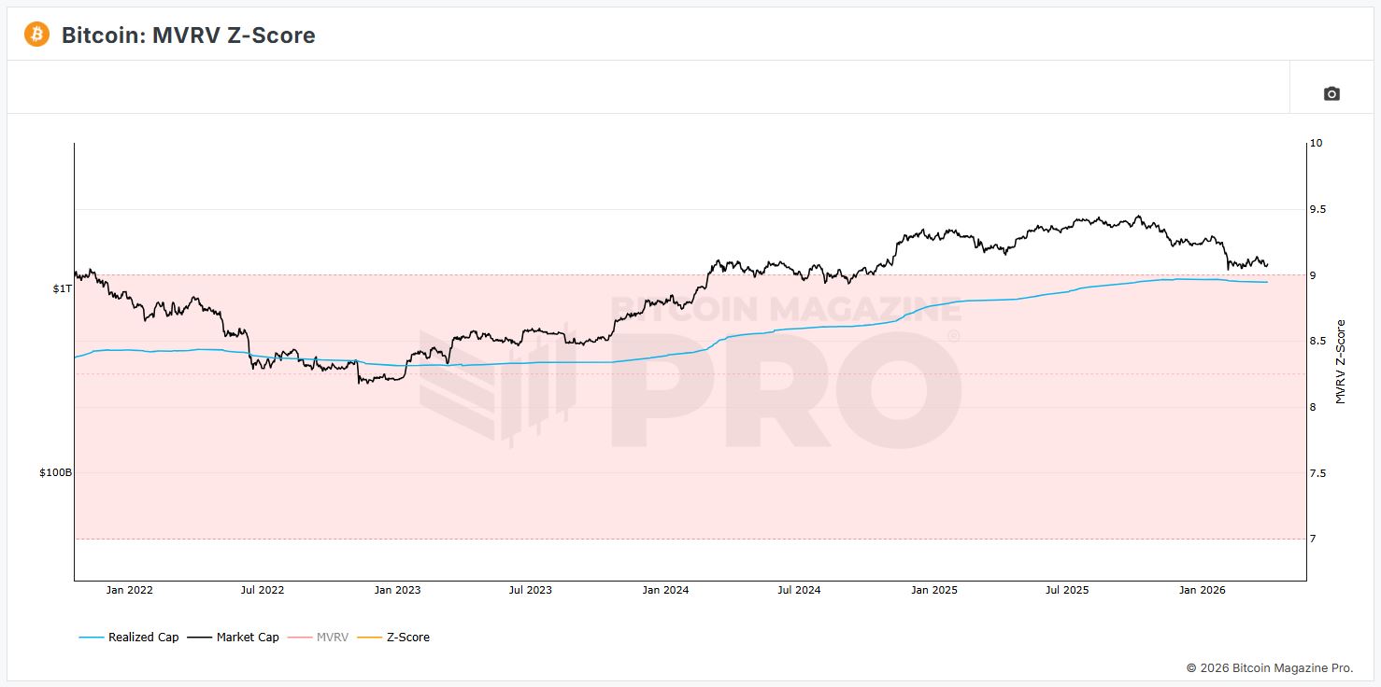1381x687 pixels.
Task: Click the $100B left axis label
Action: coord(55,473)
